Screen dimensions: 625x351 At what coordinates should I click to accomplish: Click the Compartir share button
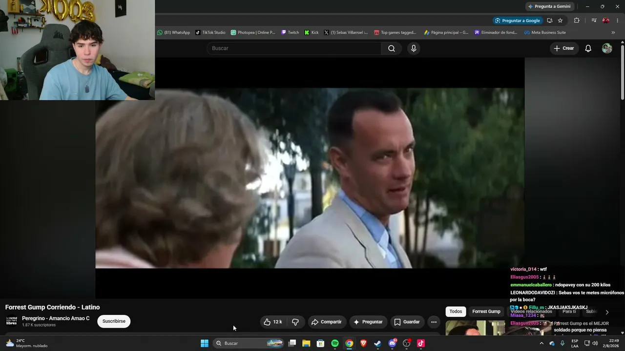click(x=327, y=322)
